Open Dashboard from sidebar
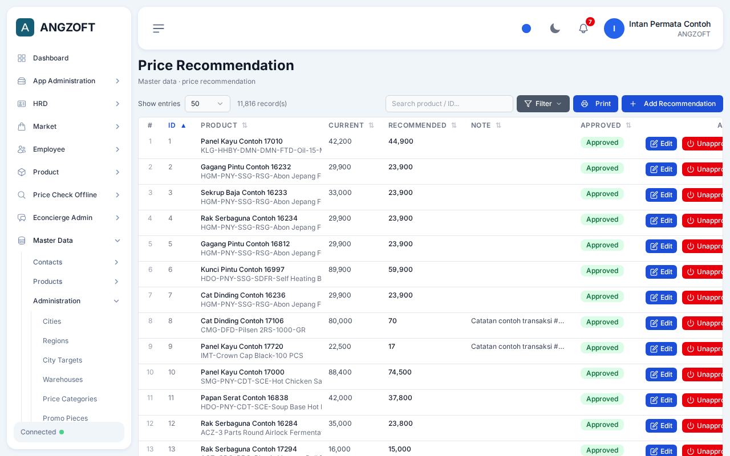Viewport: 730px width, 456px height. coord(69,58)
